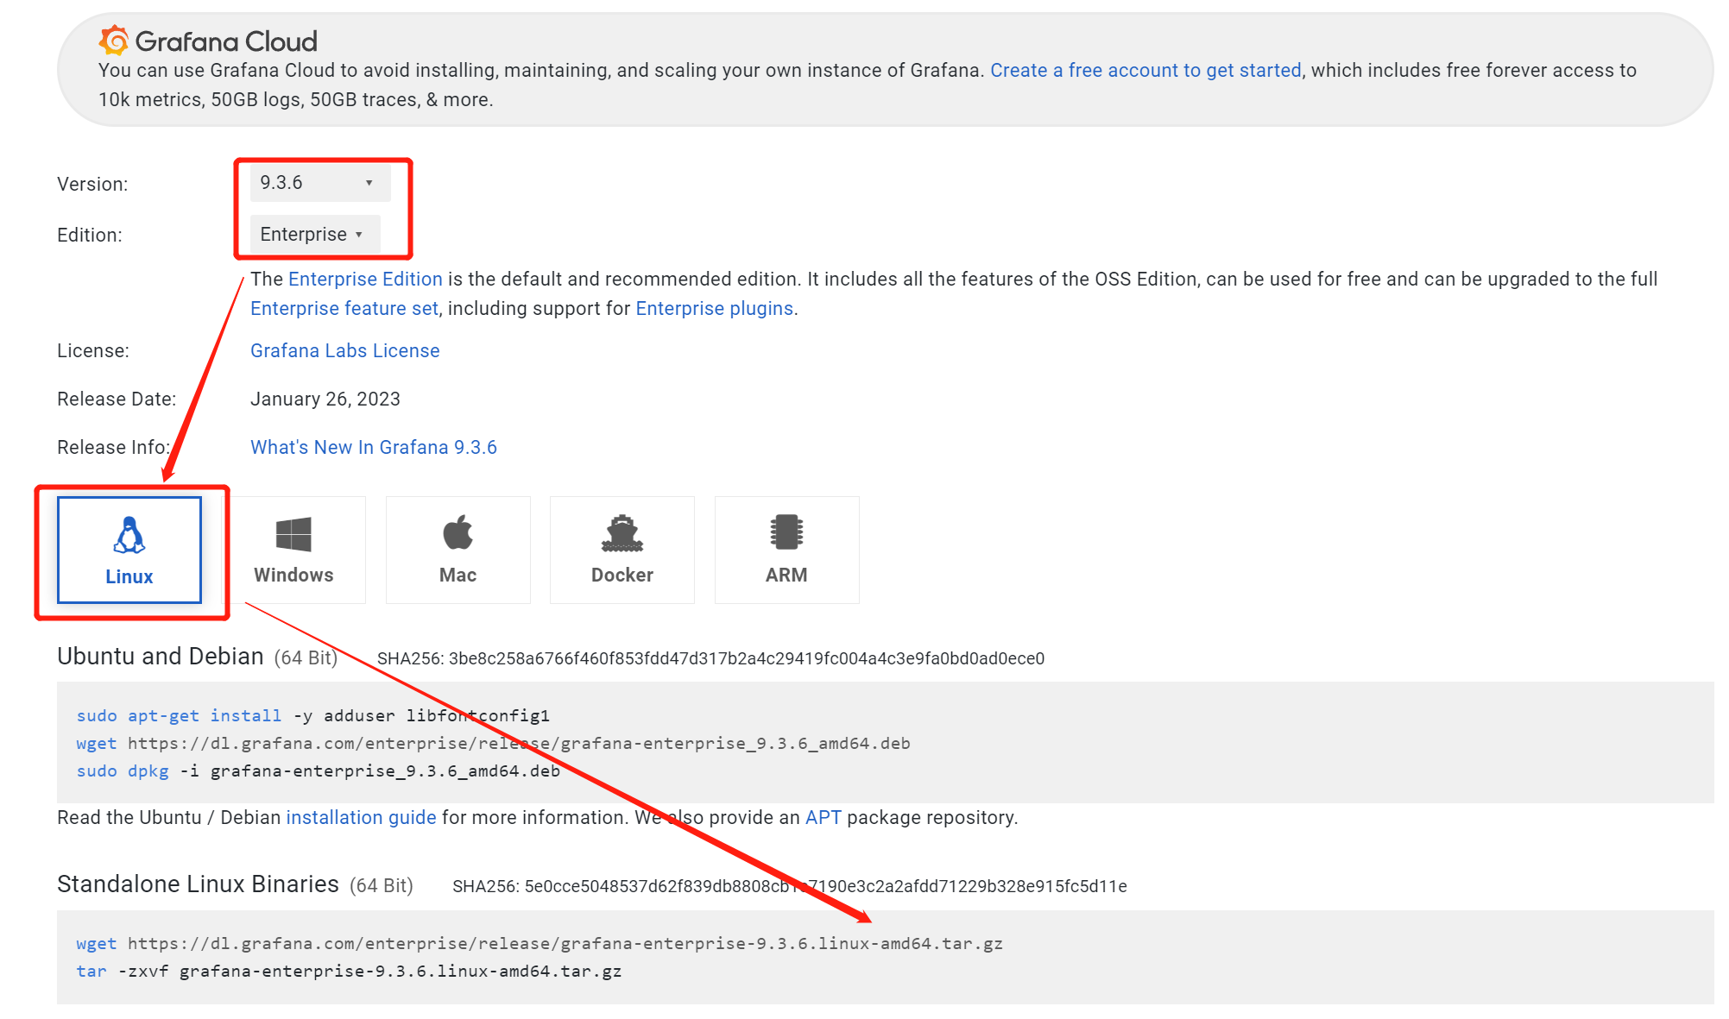Click the release date January 26, 2023
This screenshot has height=1019, width=1729.
pyautogui.click(x=325, y=399)
